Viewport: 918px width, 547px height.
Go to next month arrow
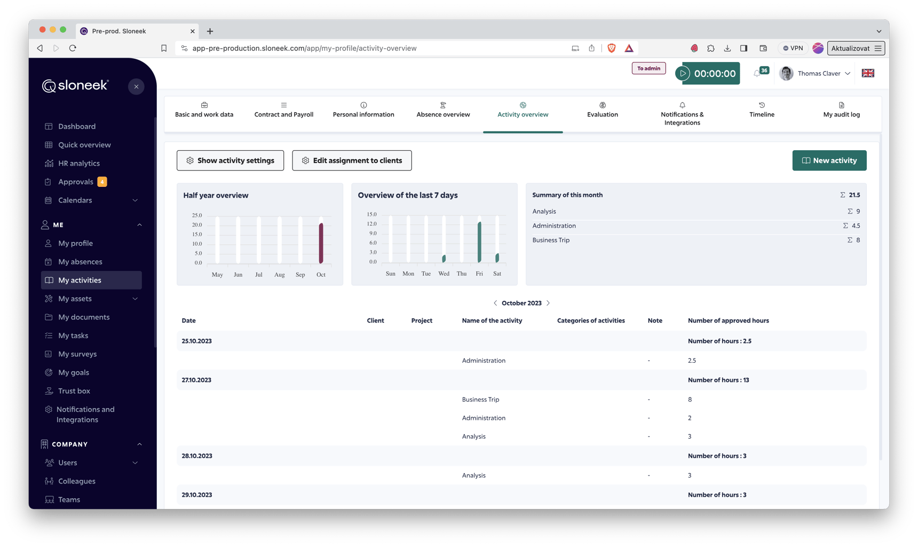click(548, 303)
